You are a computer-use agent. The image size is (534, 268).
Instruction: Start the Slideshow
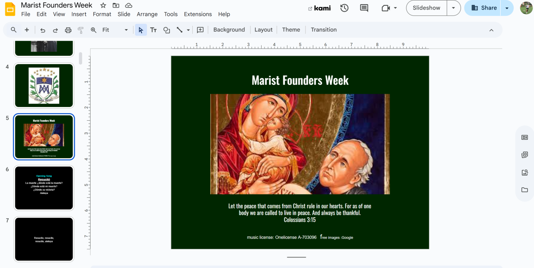(426, 8)
